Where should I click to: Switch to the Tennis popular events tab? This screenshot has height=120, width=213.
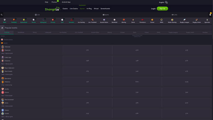[x=35, y=33]
